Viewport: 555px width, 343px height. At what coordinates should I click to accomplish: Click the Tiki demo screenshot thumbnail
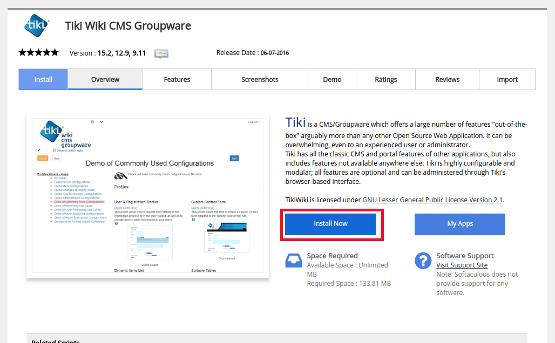pos(147,196)
